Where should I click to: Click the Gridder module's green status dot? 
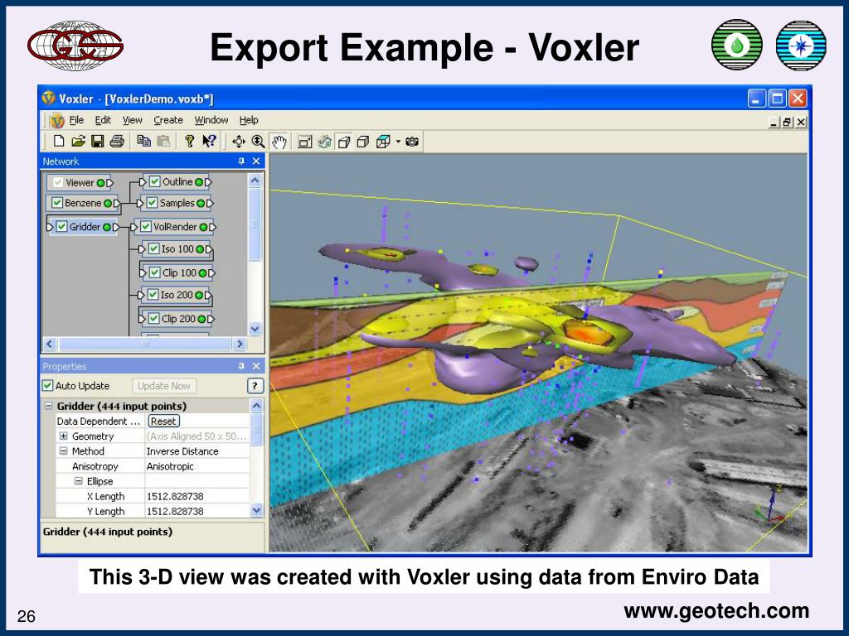point(107,227)
